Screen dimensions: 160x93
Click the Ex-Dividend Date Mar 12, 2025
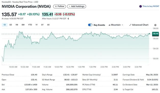(152, 85)
